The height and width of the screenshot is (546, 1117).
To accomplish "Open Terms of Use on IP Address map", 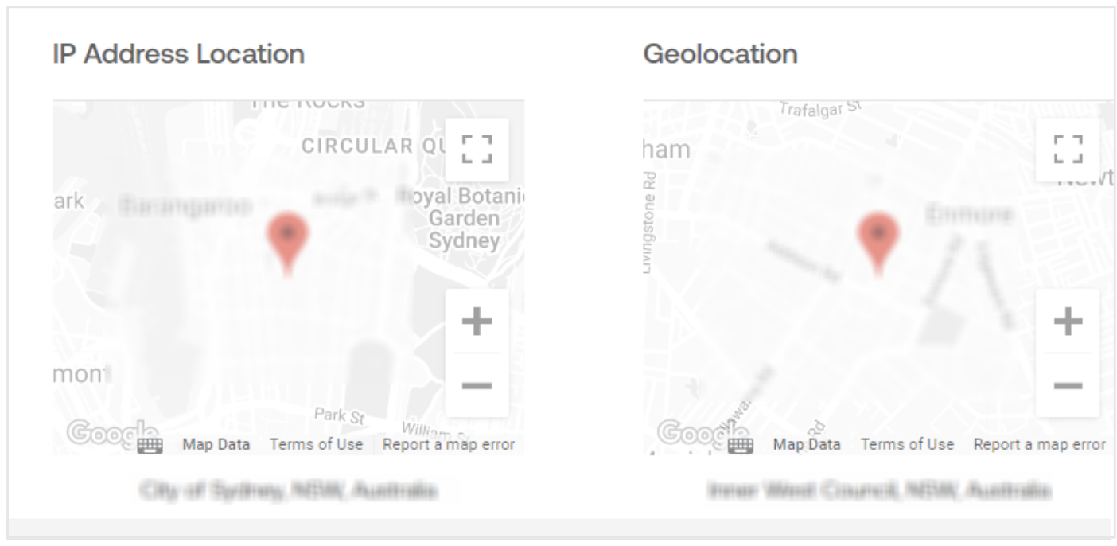I will tap(316, 445).
